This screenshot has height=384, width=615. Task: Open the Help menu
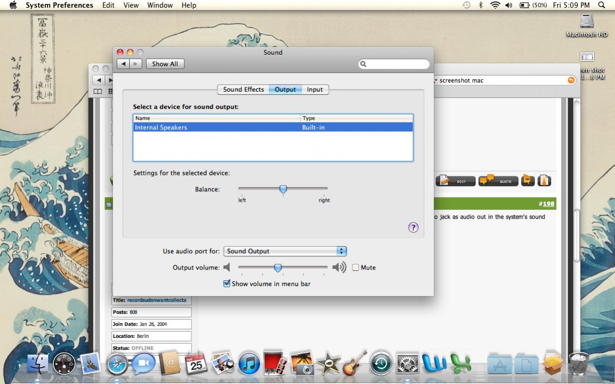pyautogui.click(x=189, y=5)
